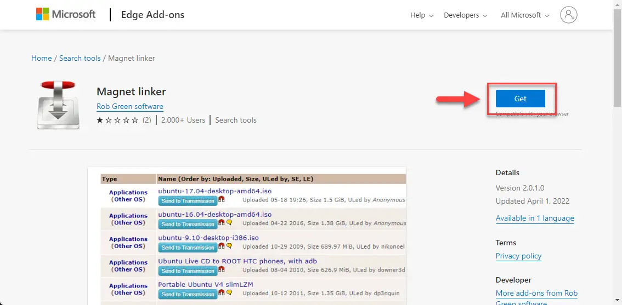Viewport: 622px width, 305px height.
Task: Open Rob Green software publisher link
Action: [x=129, y=107]
